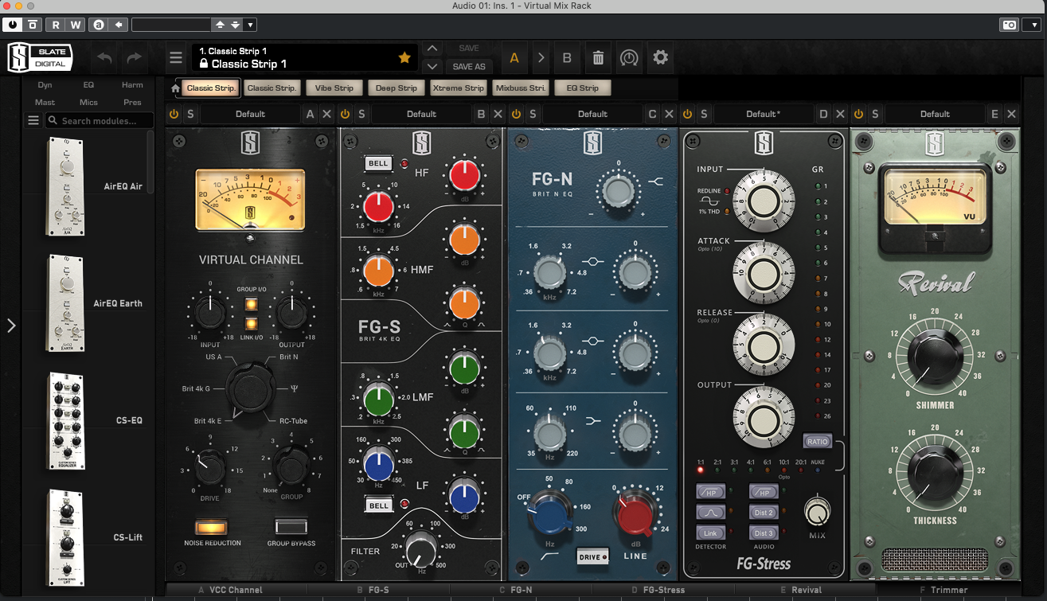Copy A to B with arrow icon
The width and height of the screenshot is (1047, 601).
pos(541,57)
